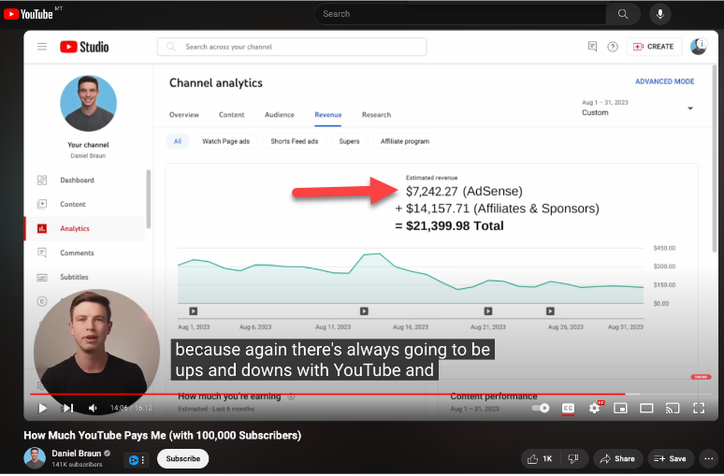This screenshot has height=476, width=724.
Task: Switch to miniplayer mode
Action: pyautogui.click(x=620, y=408)
